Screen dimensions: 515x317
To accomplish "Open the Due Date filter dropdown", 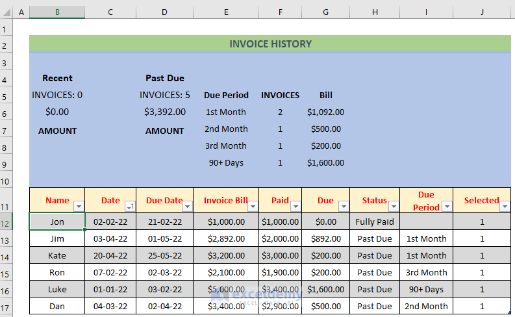I will [x=187, y=207].
